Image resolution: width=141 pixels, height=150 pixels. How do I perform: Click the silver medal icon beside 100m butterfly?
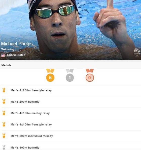coord(4,147)
